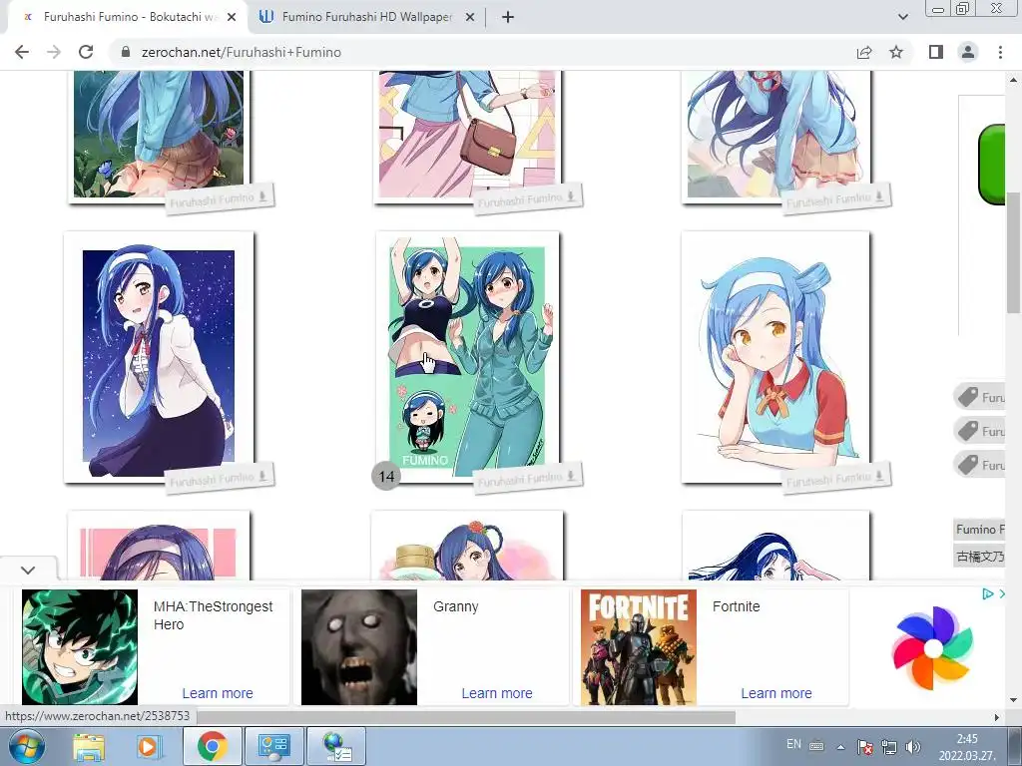Collapse the bottom ad banner chevron
Screen dimensions: 1022x766
tap(28, 570)
